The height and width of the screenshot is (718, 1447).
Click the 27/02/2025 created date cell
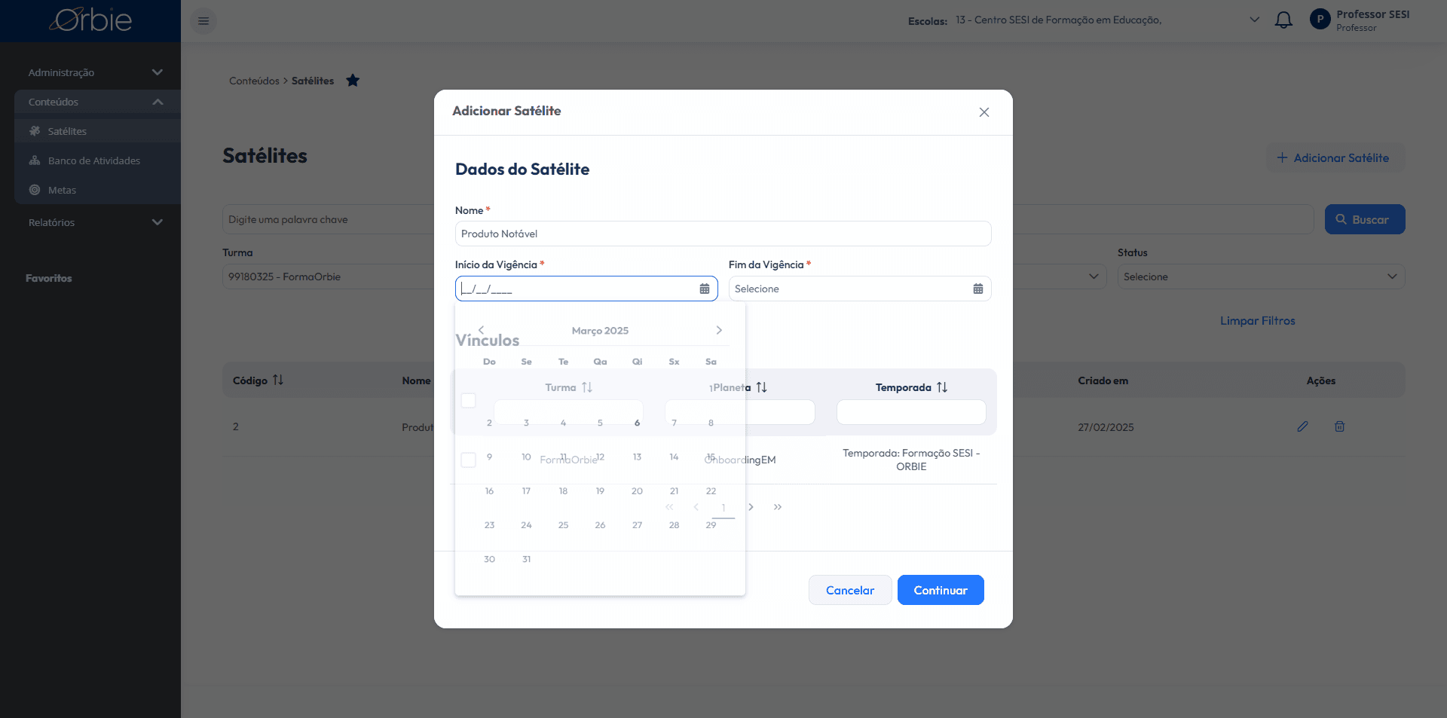click(x=1106, y=427)
